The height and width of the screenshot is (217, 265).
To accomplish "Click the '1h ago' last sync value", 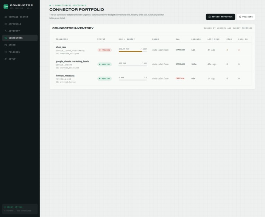I will click(x=211, y=79).
